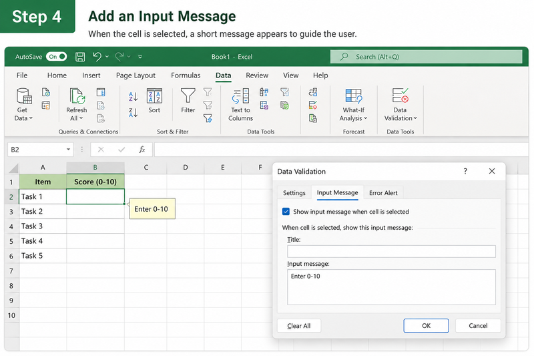
Task: Click the Clear filter icon
Action: [x=208, y=92]
